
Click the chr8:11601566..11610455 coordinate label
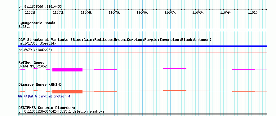click(x=40, y=7)
